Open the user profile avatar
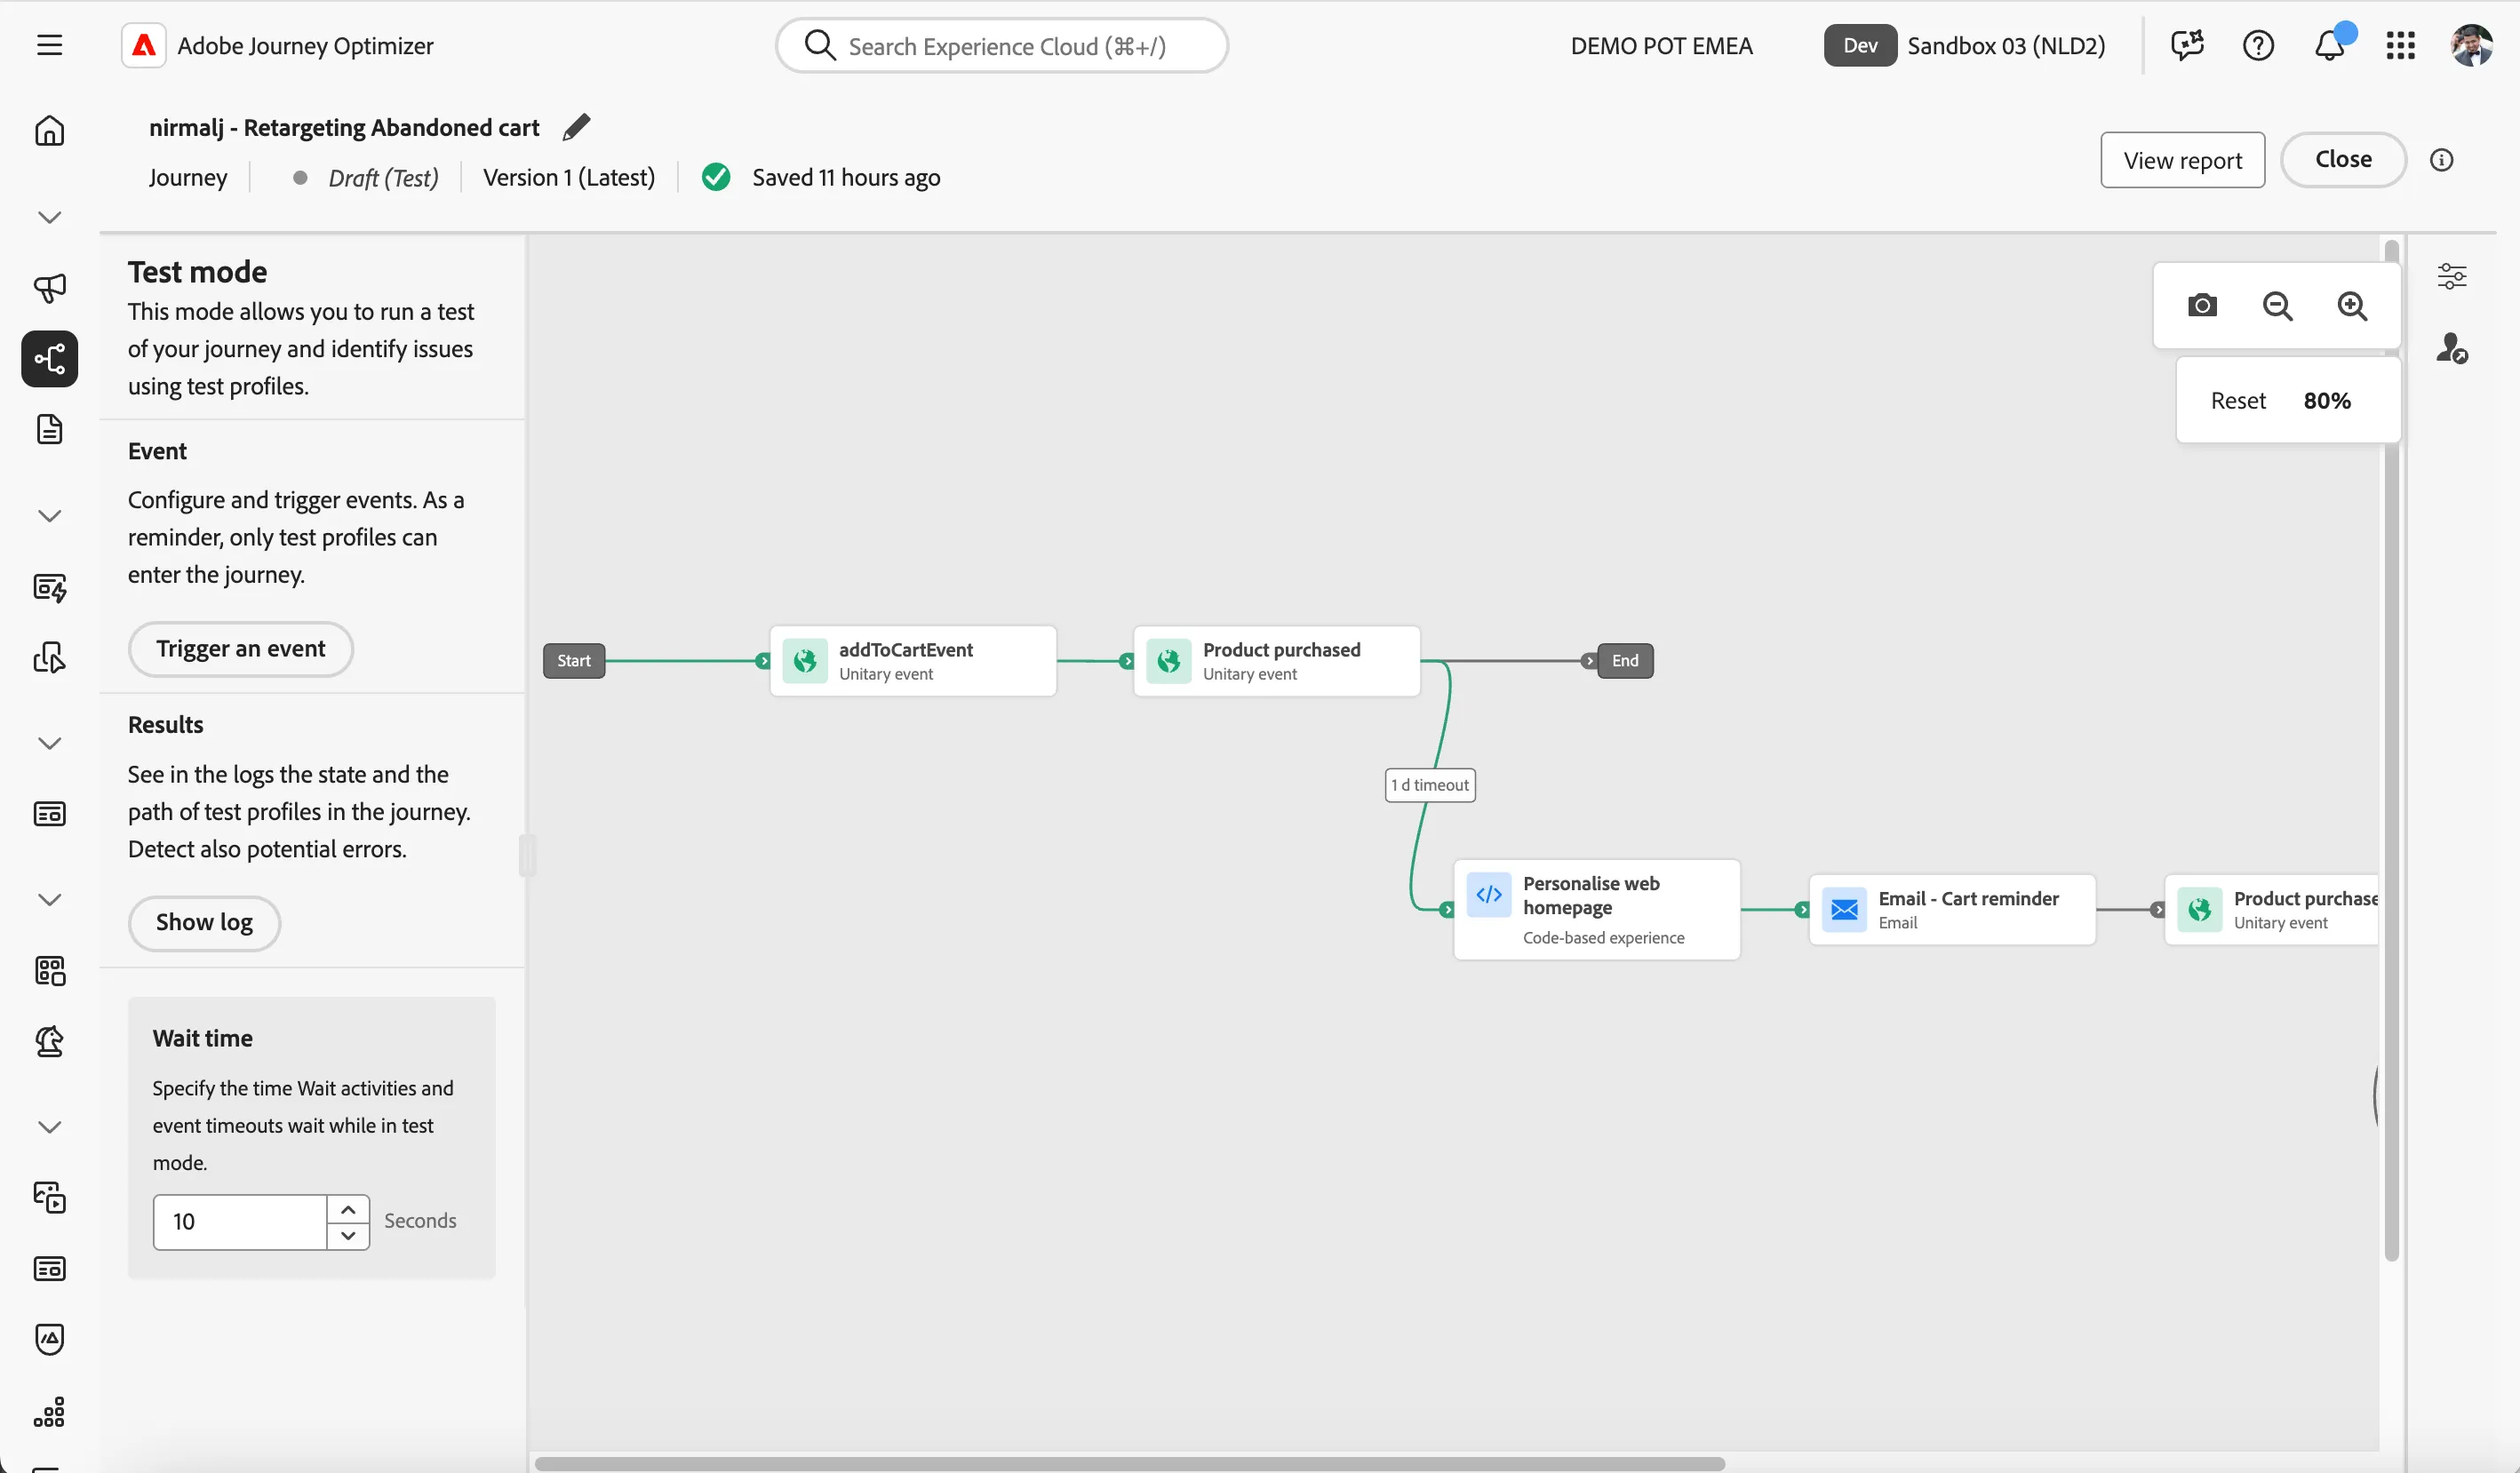Viewport: 2520px width, 1473px height. [2472, 45]
